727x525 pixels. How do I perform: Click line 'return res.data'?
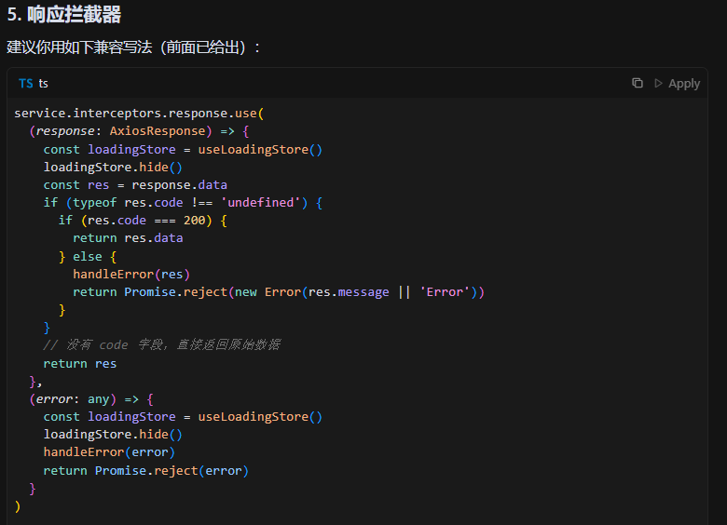point(128,238)
